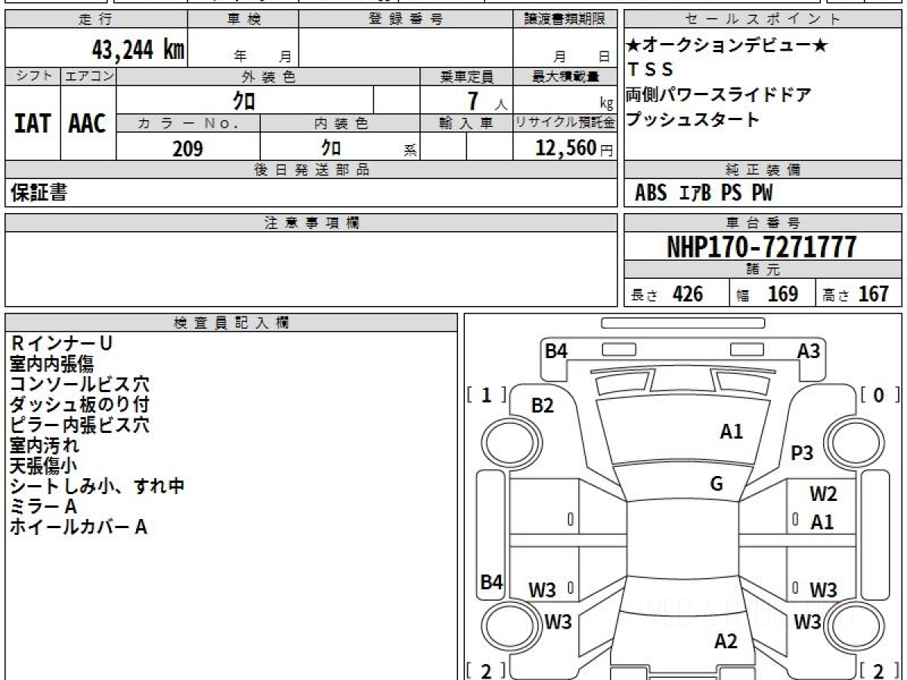
Task: Click the 乗車定員 header
Action: tap(466, 76)
